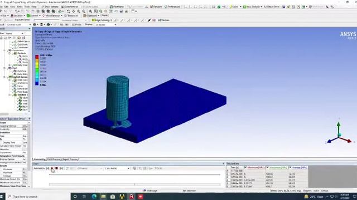
Task: Select the Pan view tool
Action: tap(73, 11)
